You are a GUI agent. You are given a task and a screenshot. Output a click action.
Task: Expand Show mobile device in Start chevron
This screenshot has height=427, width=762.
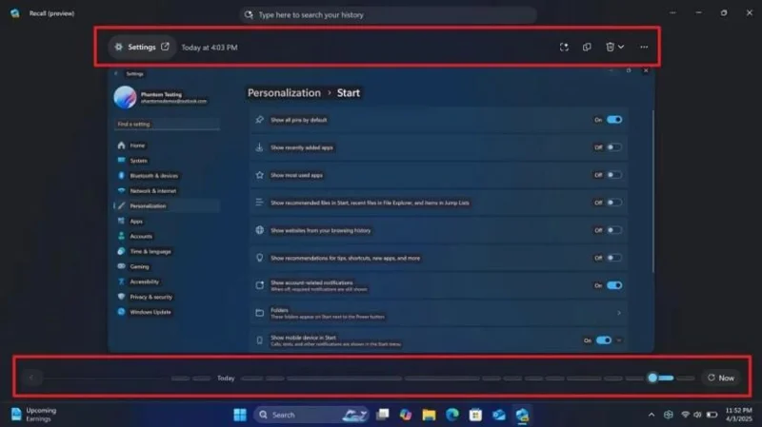[x=619, y=340]
